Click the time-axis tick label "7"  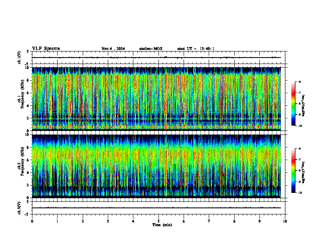(209, 221)
